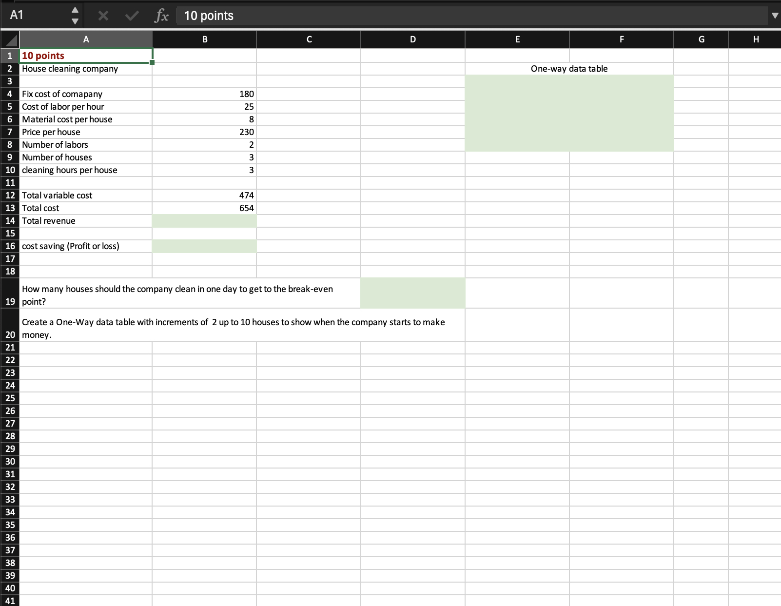Click the select all corner triangle
781x606 pixels.
click(10, 39)
